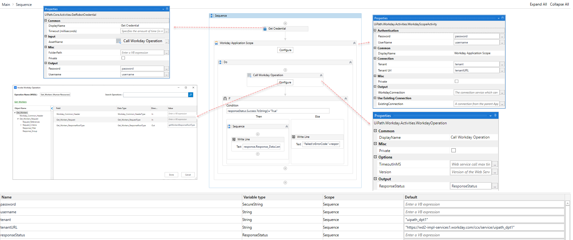Add activity above Get Credential using plus icon
573x240 pixels.
click(x=285, y=23)
